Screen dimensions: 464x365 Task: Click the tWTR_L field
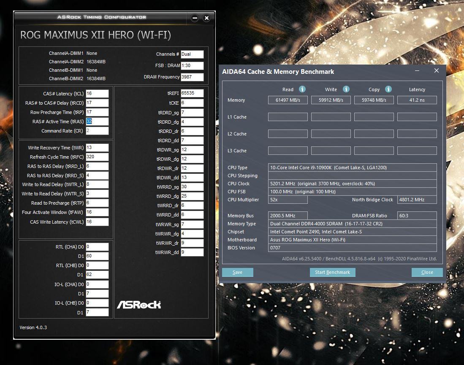97,184
